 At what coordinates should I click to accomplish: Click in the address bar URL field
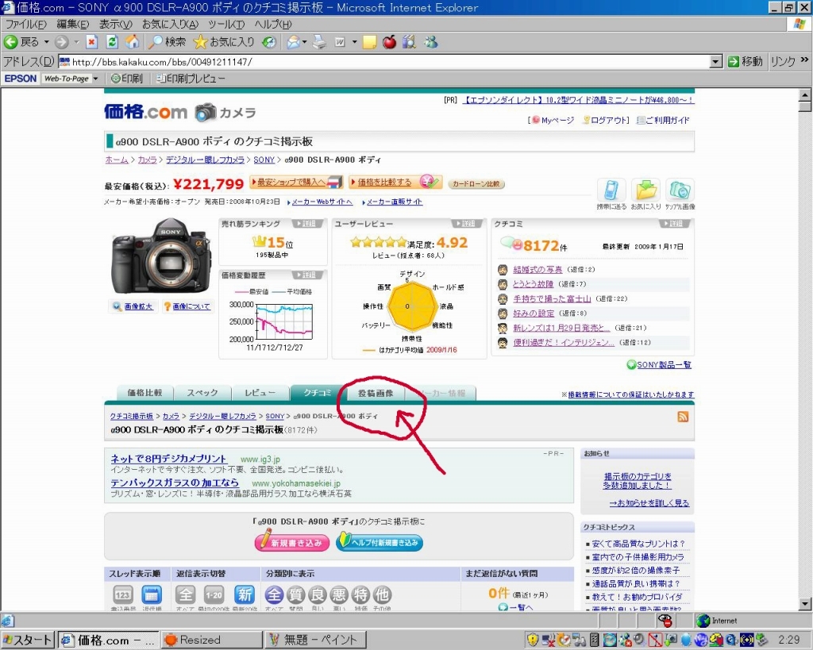(383, 62)
